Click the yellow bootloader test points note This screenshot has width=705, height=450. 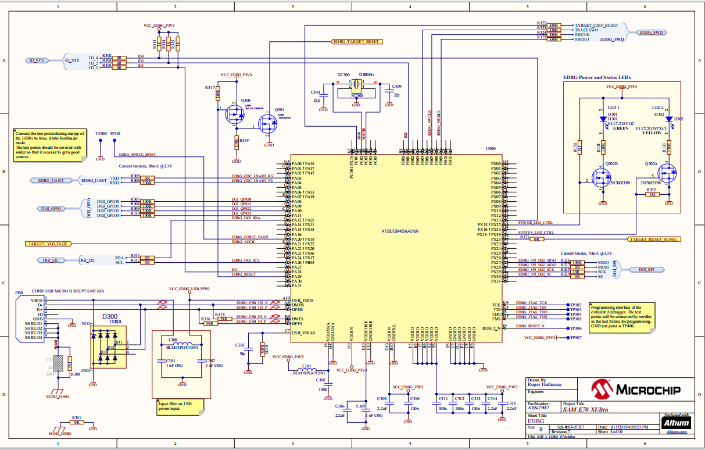click(x=50, y=145)
